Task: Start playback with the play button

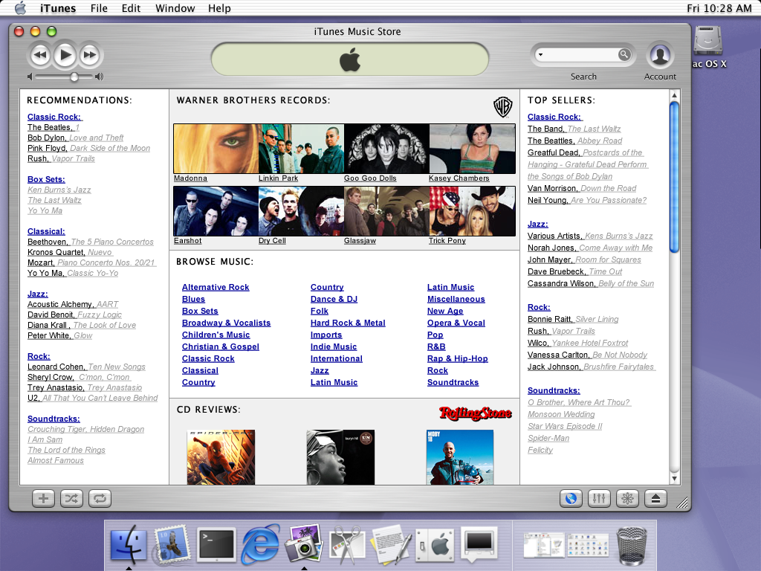Action: 65,55
